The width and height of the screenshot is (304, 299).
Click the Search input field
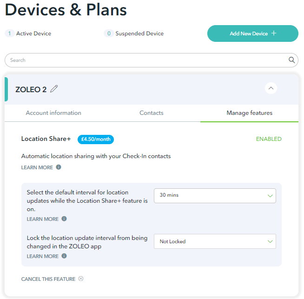(x=152, y=60)
